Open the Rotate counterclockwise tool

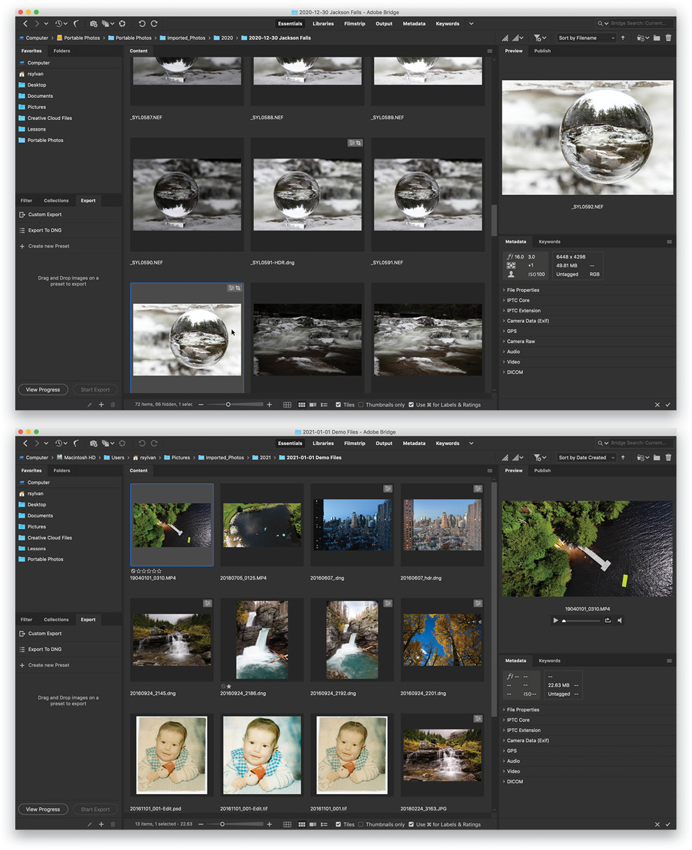pos(142,23)
